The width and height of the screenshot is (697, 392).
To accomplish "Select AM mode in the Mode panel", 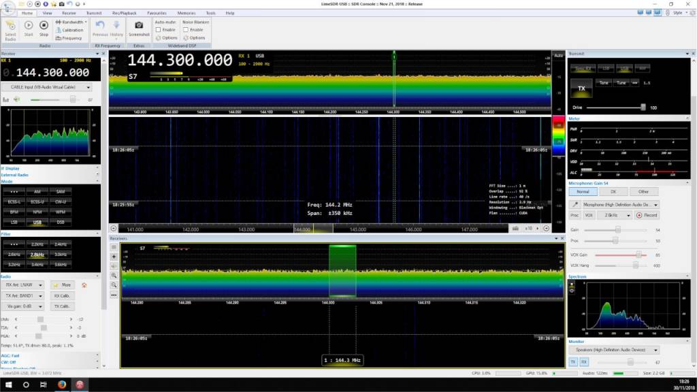I will [x=37, y=191].
